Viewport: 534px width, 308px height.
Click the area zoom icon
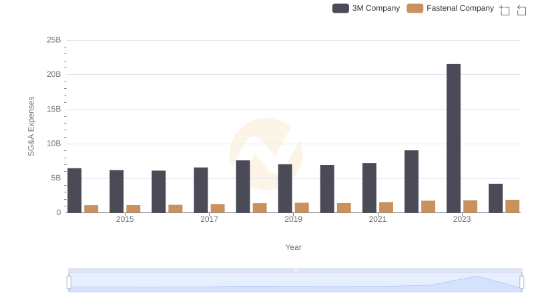[505, 10]
